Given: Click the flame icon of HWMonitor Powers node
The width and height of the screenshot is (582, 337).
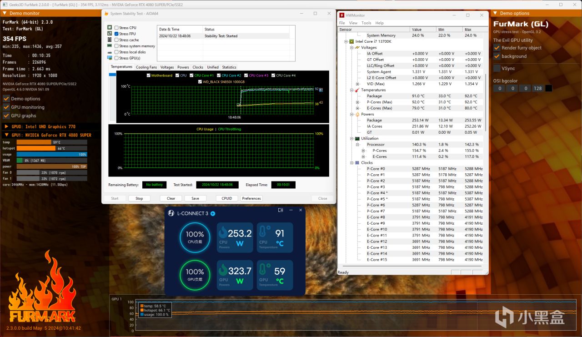Looking at the screenshot, I should pyautogui.click(x=357, y=114).
